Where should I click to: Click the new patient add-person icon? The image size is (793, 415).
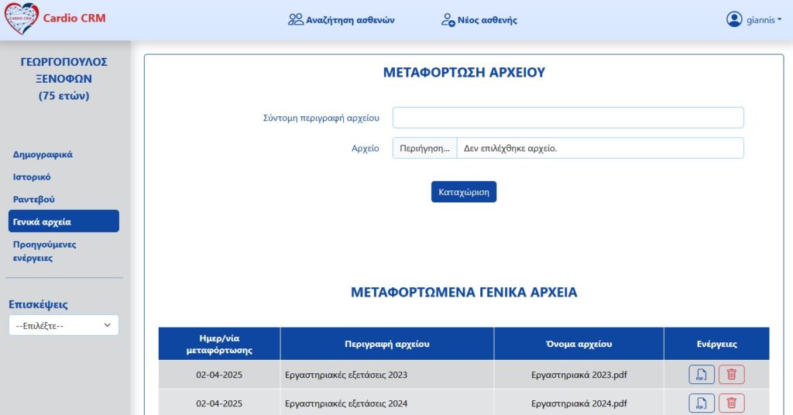[448, 20]
